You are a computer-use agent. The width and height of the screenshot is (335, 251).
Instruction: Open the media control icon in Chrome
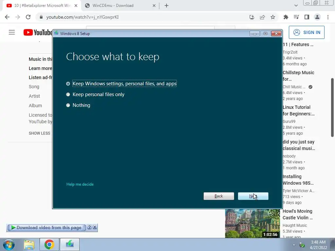point(296,17)
